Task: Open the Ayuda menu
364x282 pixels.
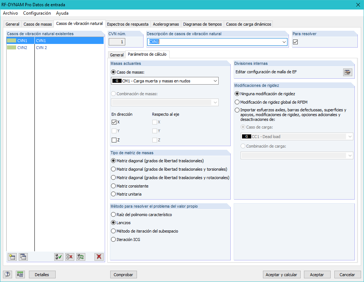Action: tap(62, 13)
